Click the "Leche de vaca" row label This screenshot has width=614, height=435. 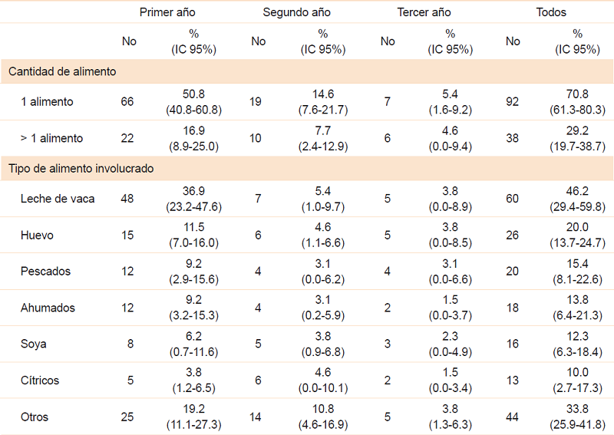click(x=58, y=199)
